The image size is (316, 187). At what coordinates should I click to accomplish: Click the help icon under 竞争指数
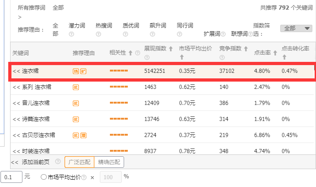(222, 57)
